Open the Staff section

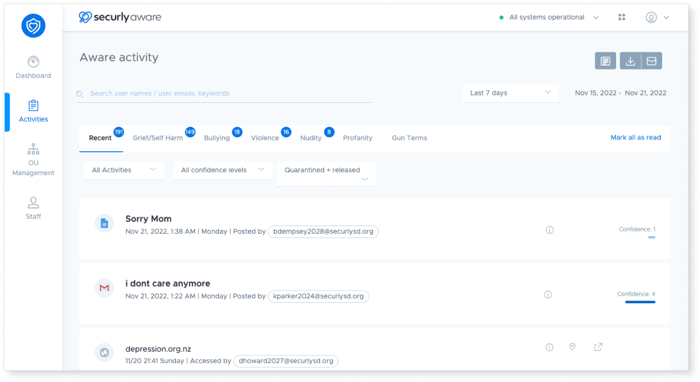(x=33, y=208)
